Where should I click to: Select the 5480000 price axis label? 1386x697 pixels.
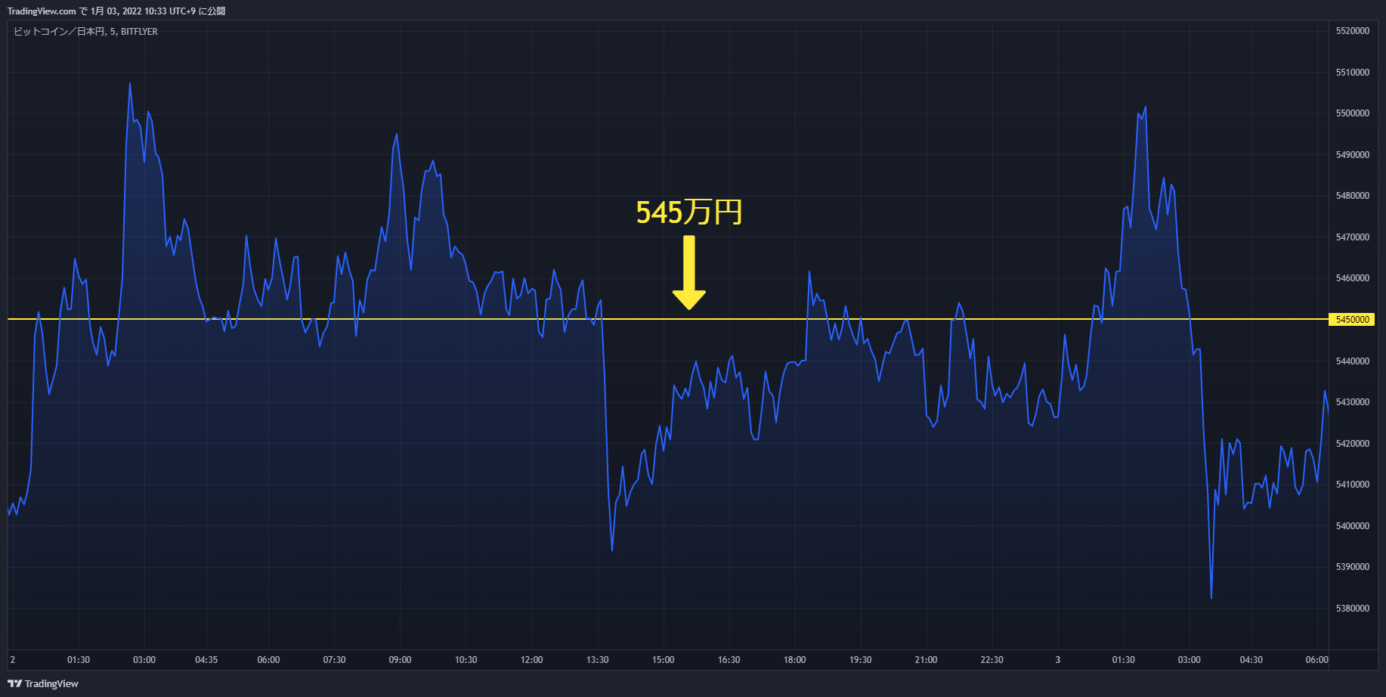click(x=1352, y=196)
